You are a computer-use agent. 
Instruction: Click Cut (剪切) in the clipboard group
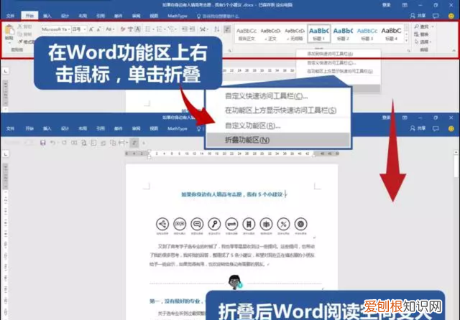click(24, 27)
